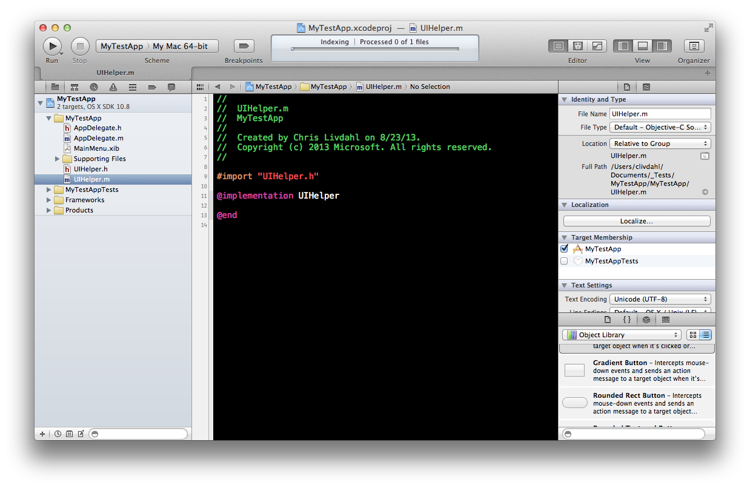Click the Localize... button

(x=637, y=221)
